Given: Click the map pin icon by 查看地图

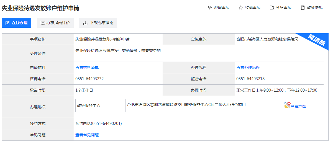Looking at the screenshot, I should pyautogui.click(x=287, y=105).
